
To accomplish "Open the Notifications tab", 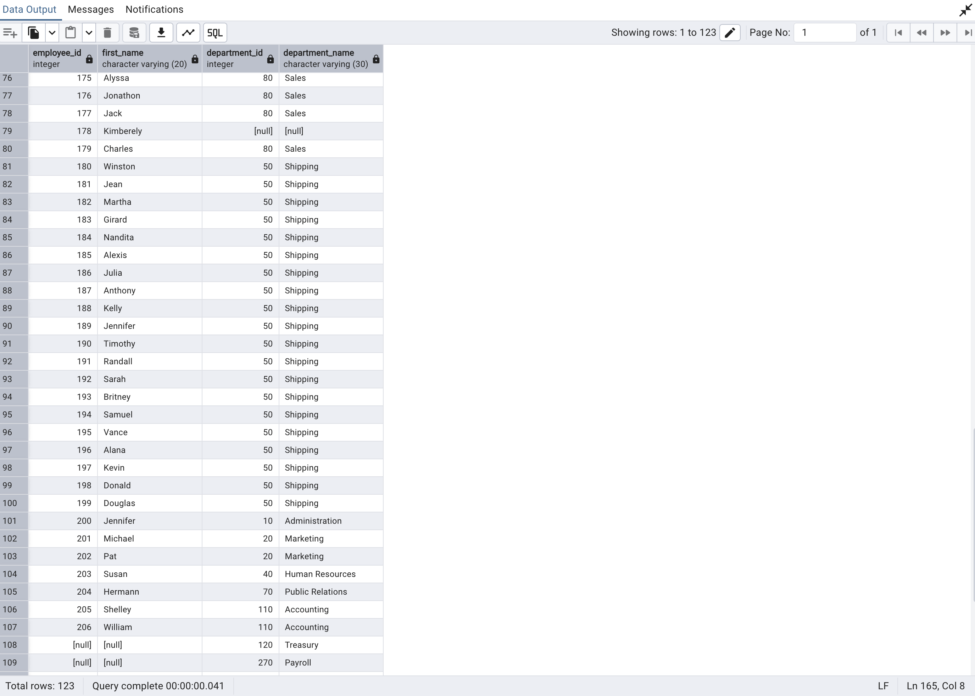I will click(154, 10).
